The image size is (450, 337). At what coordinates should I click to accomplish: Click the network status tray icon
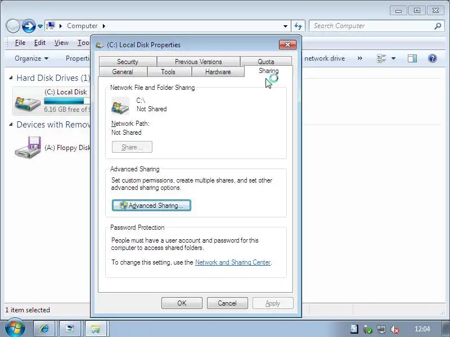381,329
